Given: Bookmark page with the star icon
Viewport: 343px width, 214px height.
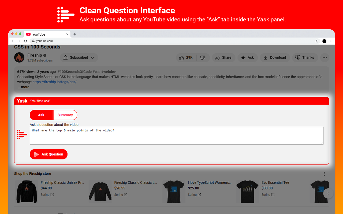Looking at the screenshot, I should [316, 41].
